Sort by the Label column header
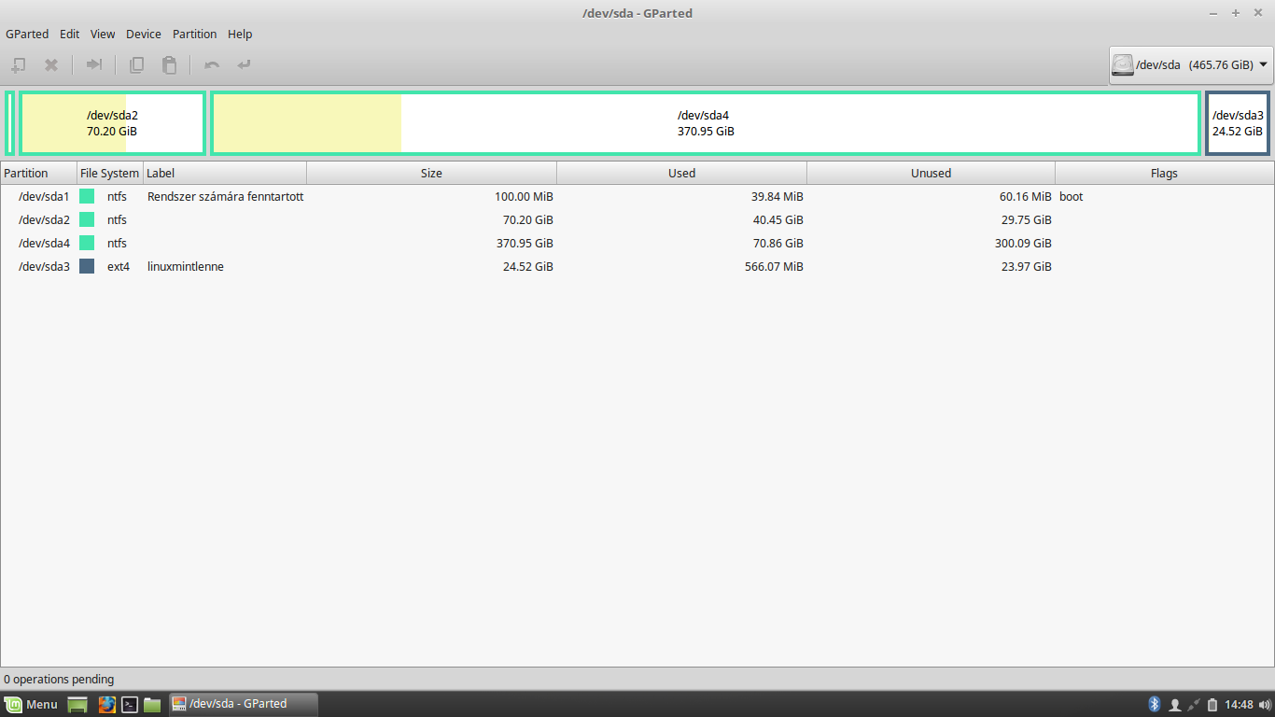Viewport: 1275px width, 717px height. tap(225, 173)
